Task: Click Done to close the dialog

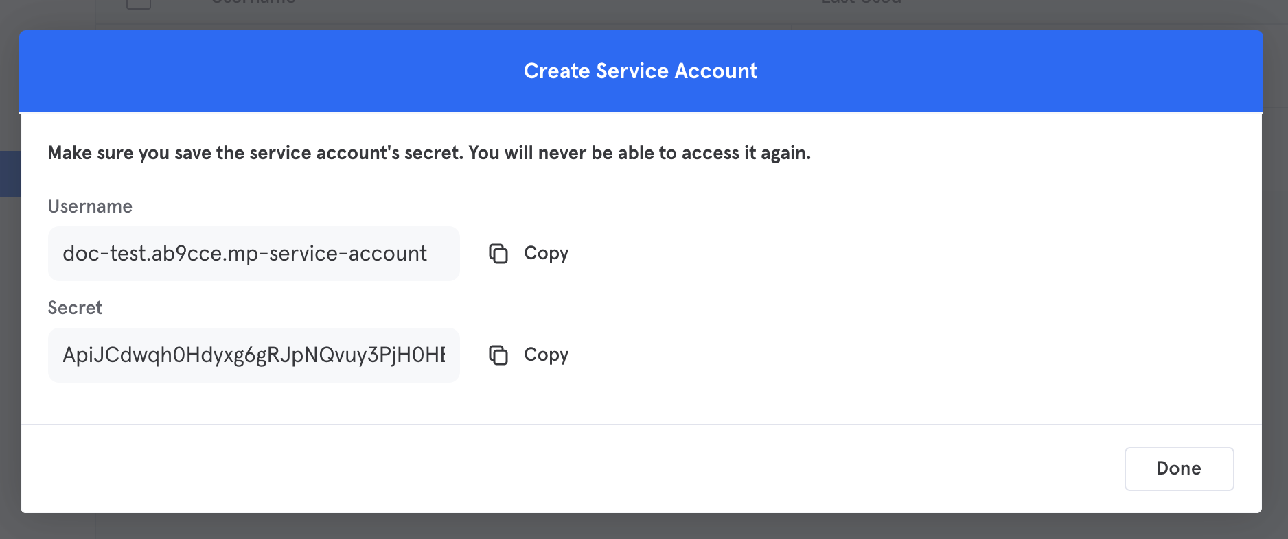Action: (x=1179, y=469)
